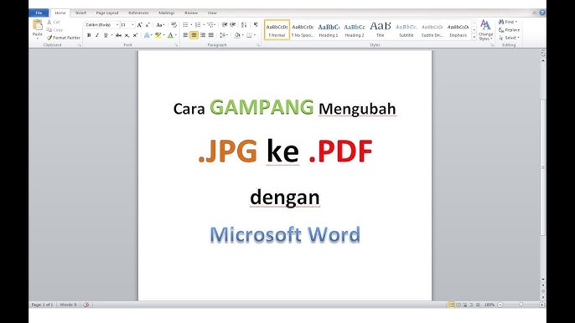The height and width of the screenshot is (323, 575).
Task: Switch to the Page Layout tab
Action: coord(107,13)
